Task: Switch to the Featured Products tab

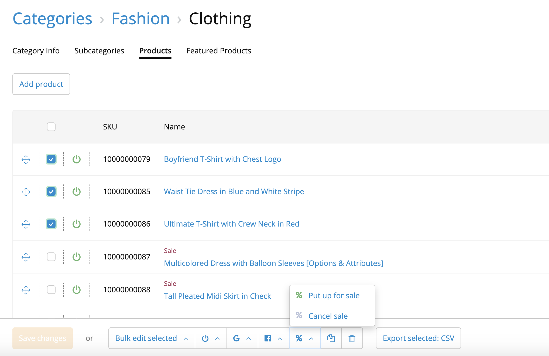Action: click(219, 51)
